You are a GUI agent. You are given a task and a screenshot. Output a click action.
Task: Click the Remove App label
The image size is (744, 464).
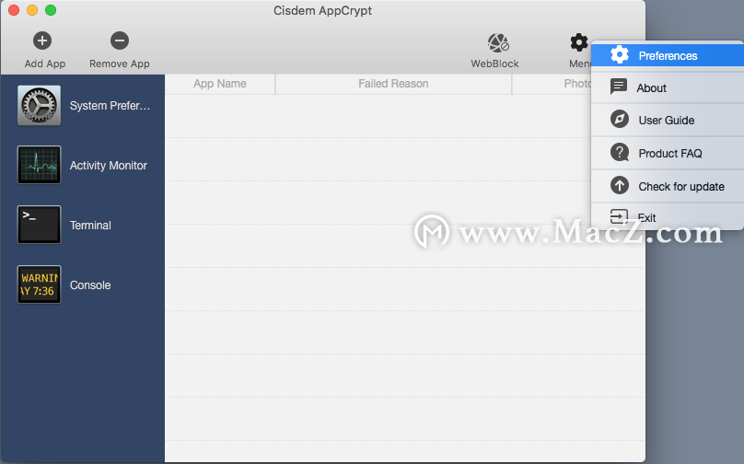coord(120,64)
